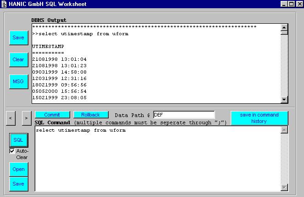Click the output row '21081998 13:01:04'
The image size is (304, 197).
pyautogui.click(x=59, y=59)
